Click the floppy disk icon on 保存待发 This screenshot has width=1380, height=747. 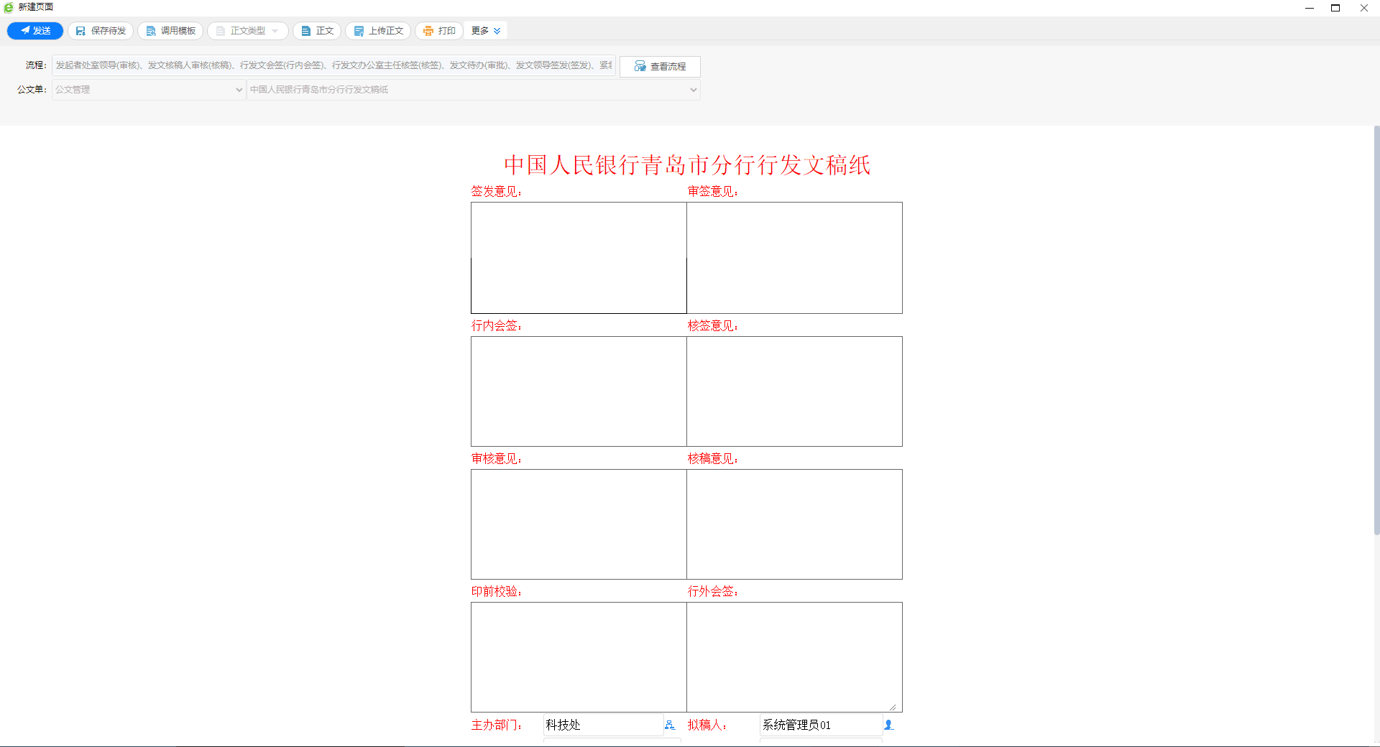pos(80,31)
